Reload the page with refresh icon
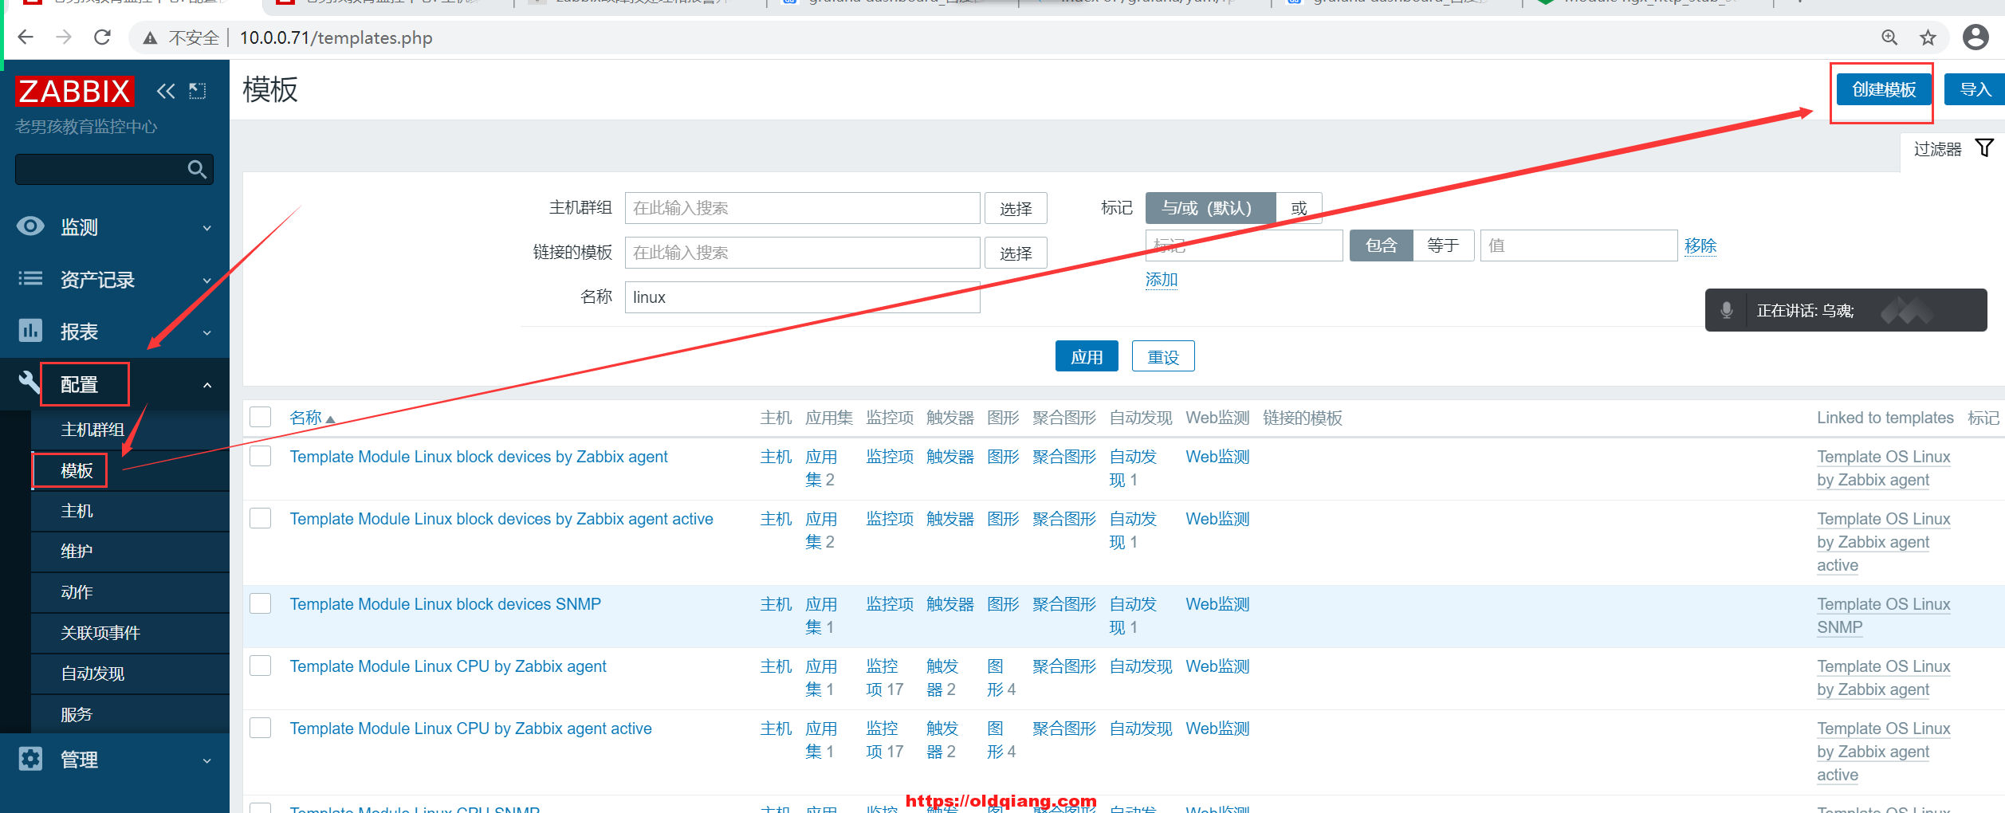Screen dimensions: 2005x813 click(x=102, y=37)
